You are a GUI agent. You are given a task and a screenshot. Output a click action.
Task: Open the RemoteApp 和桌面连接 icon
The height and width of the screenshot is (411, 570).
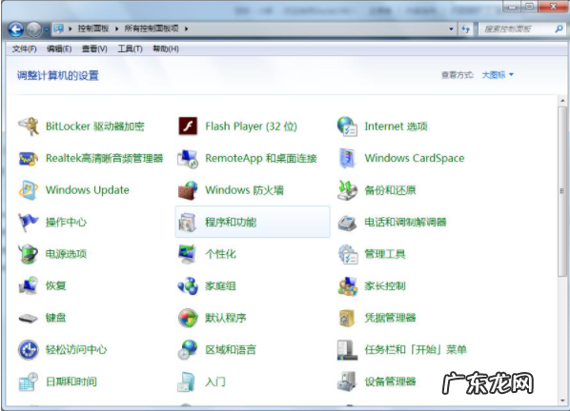tap(188, 159)
